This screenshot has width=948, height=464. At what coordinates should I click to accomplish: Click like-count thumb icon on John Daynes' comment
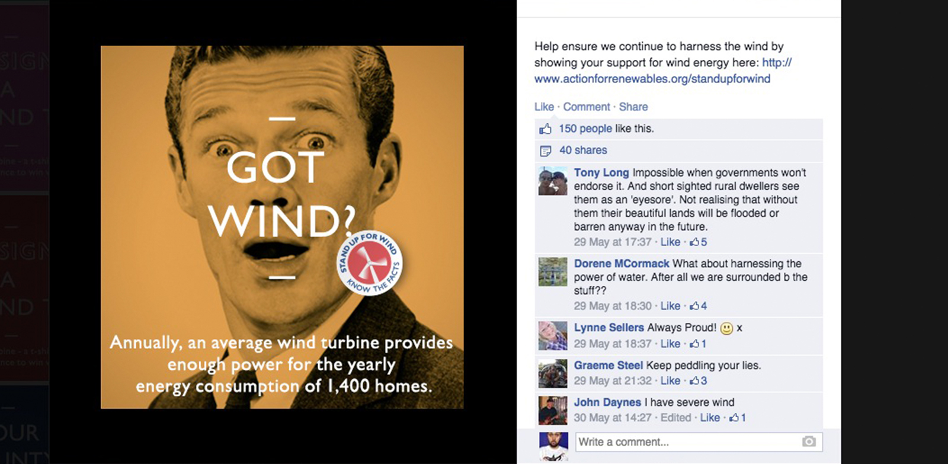[x=734, y=417]
